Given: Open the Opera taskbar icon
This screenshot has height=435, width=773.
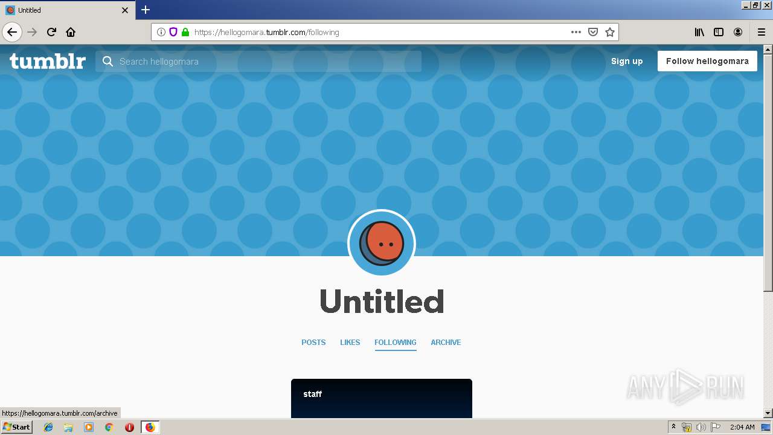Looking at the screenshot, I should point(129,427).
